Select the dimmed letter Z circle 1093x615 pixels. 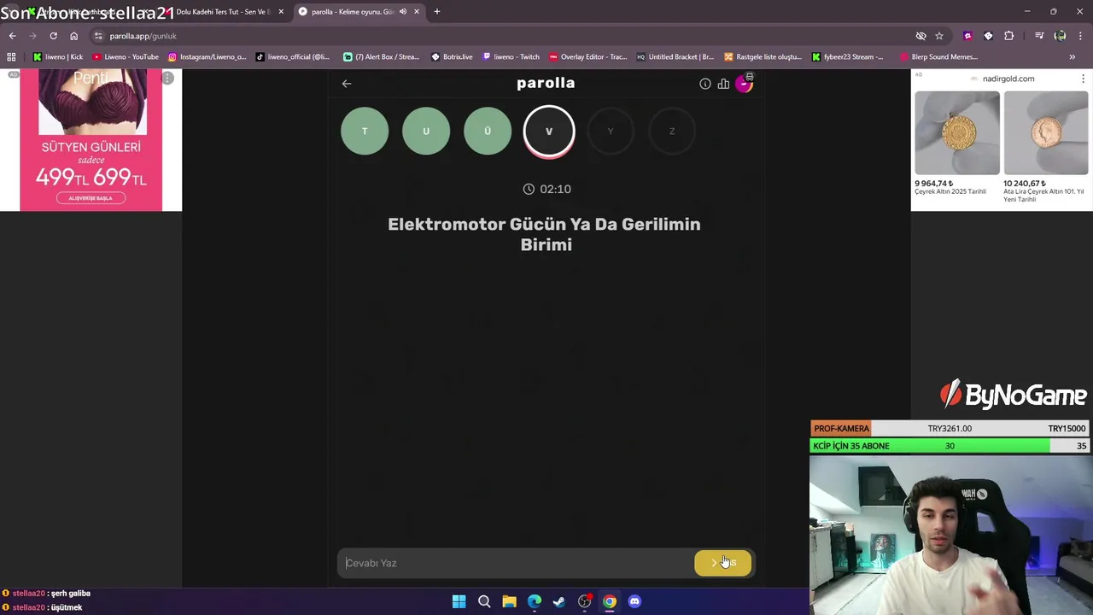coord(672,131)
